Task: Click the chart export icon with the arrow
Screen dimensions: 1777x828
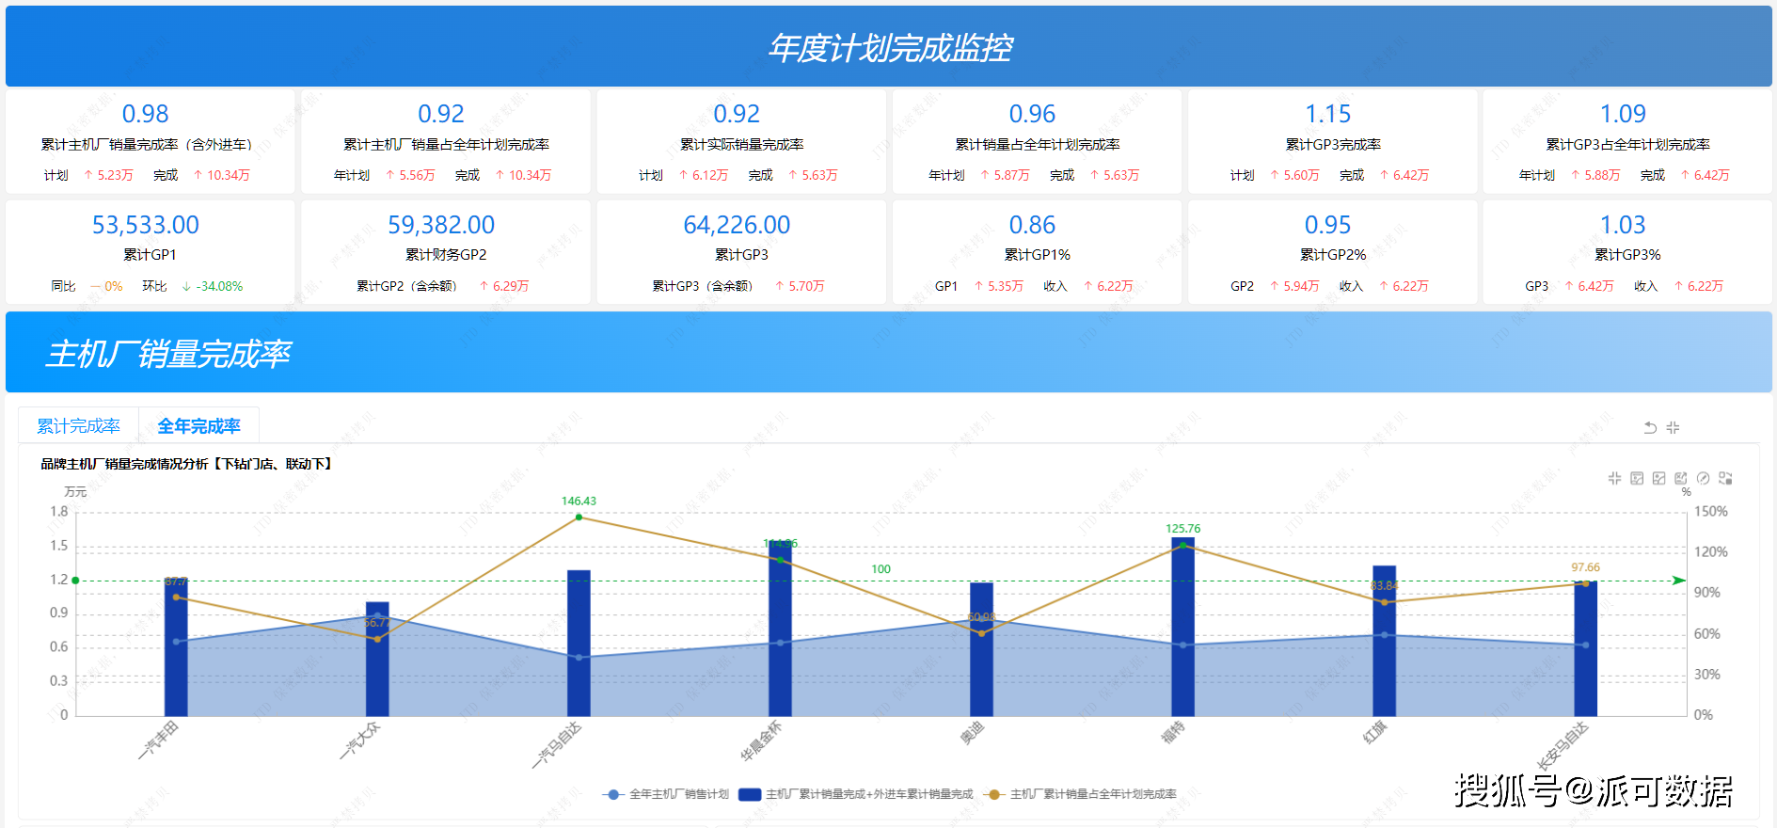Action: 1681,478
